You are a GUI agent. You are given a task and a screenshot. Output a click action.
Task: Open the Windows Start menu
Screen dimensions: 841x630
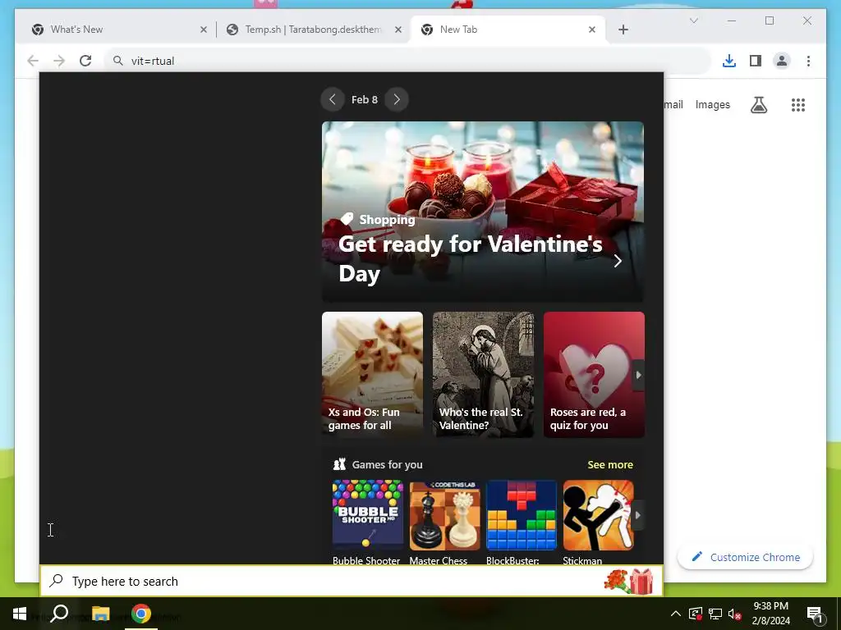(20, 614)
